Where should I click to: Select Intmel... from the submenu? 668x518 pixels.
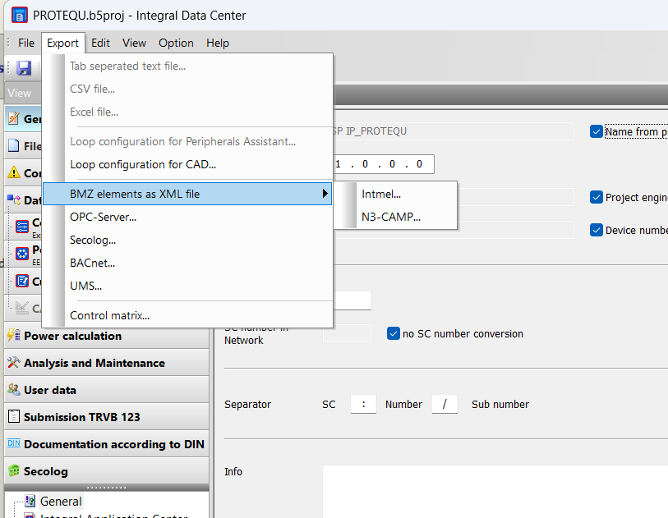pyautogui.click(x=381, y=194)
